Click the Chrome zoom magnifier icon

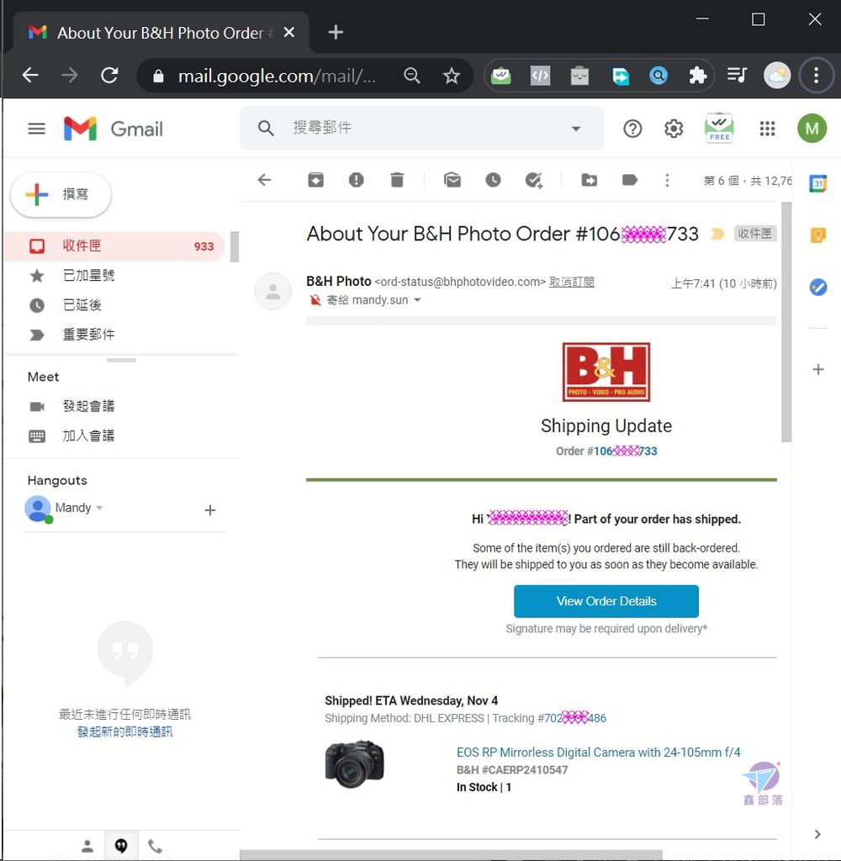[411, 75]
